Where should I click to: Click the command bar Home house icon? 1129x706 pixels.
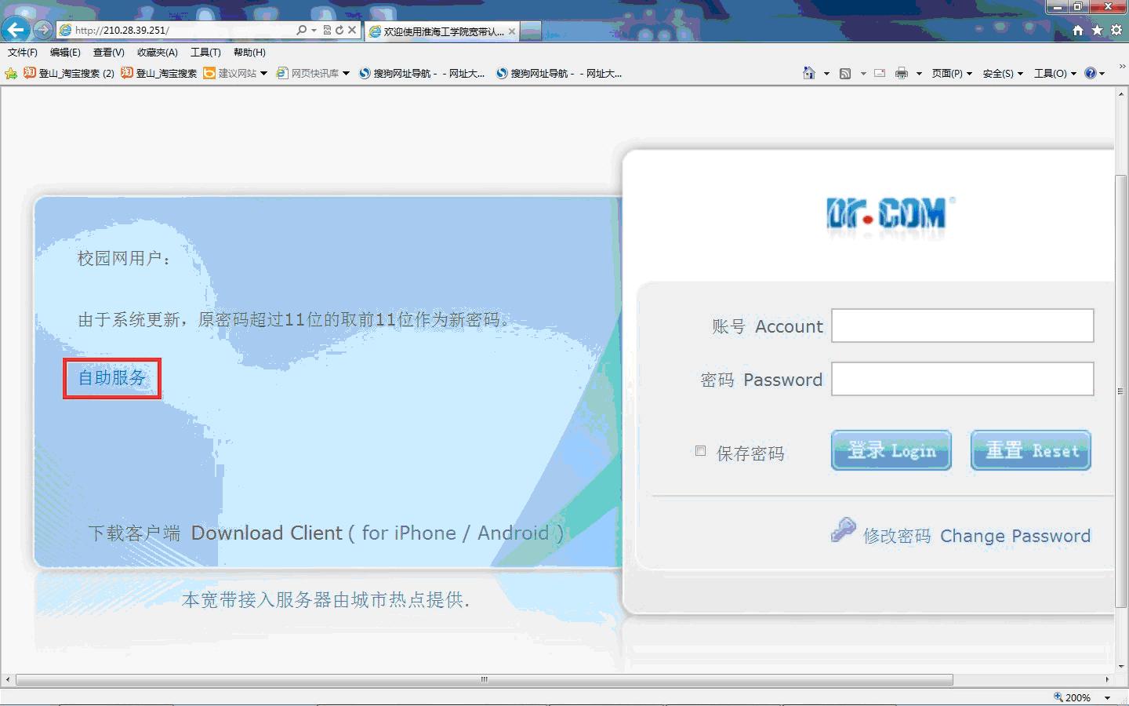(x=809, y=73)
